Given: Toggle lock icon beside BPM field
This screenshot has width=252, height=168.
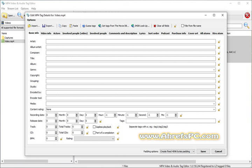Looking at the screenshot, I should 61,139.
